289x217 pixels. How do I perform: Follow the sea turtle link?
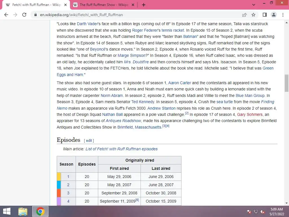coord(224,102)
